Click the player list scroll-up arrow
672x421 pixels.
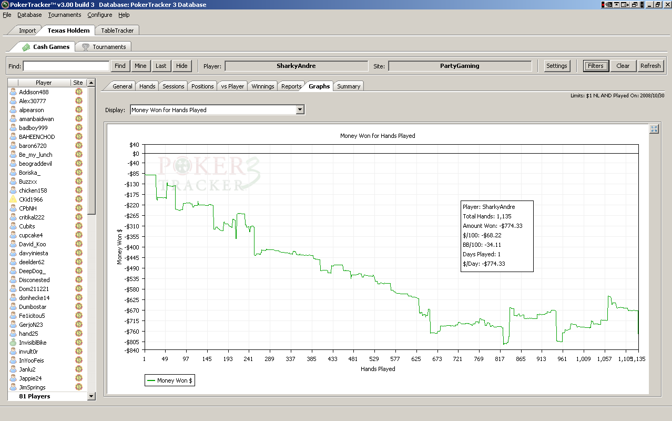click(x=91, y=83)
